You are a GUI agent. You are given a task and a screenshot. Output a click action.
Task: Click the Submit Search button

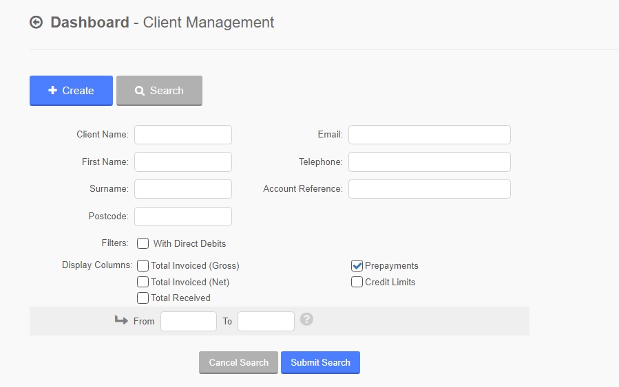tap(321, 362)
